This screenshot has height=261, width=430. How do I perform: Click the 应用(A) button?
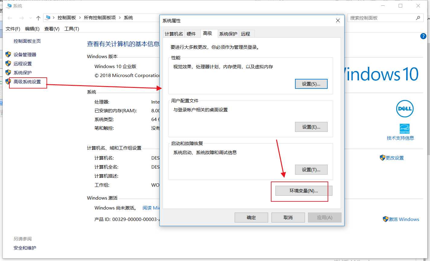pyautogui.click(x=325, y=218)
